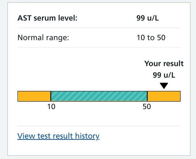Click the "99 u/L" value in top row
This screenshot has height=159, width=196.
click(x=148, y=17)
